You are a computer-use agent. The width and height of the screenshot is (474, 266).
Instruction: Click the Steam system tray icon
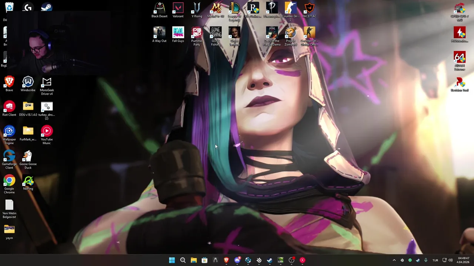coord(418,260)
